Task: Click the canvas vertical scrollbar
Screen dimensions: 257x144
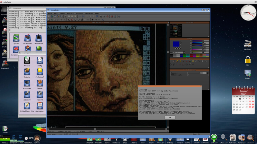Action: pos(168,76)
